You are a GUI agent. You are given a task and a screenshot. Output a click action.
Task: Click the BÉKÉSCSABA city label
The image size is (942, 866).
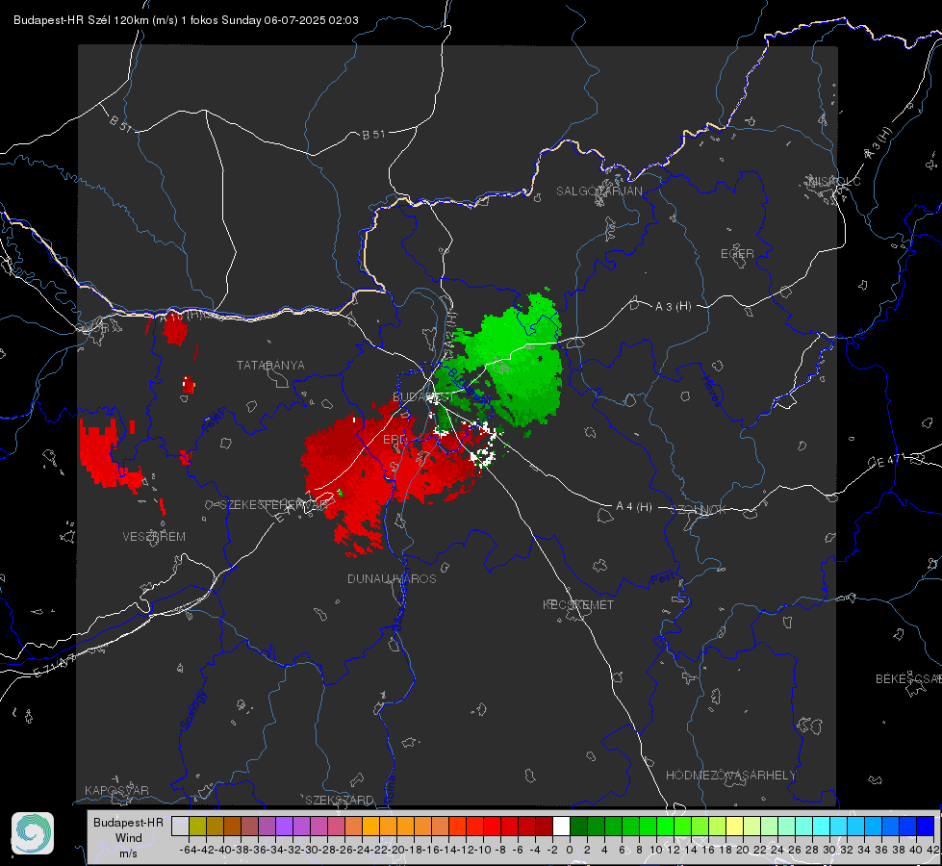[x=908, y=678]
